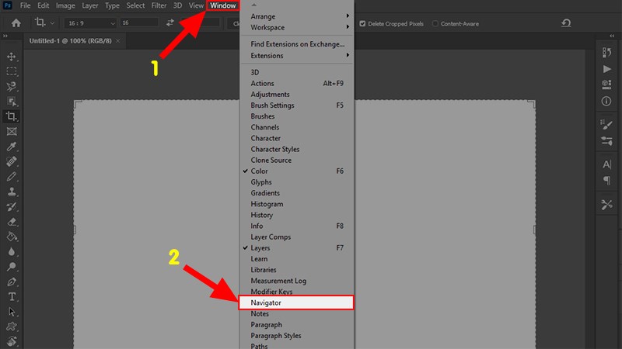Screen dimensions: 622x349
Task: Open the Image menu
Action: (x=65, y=5)
